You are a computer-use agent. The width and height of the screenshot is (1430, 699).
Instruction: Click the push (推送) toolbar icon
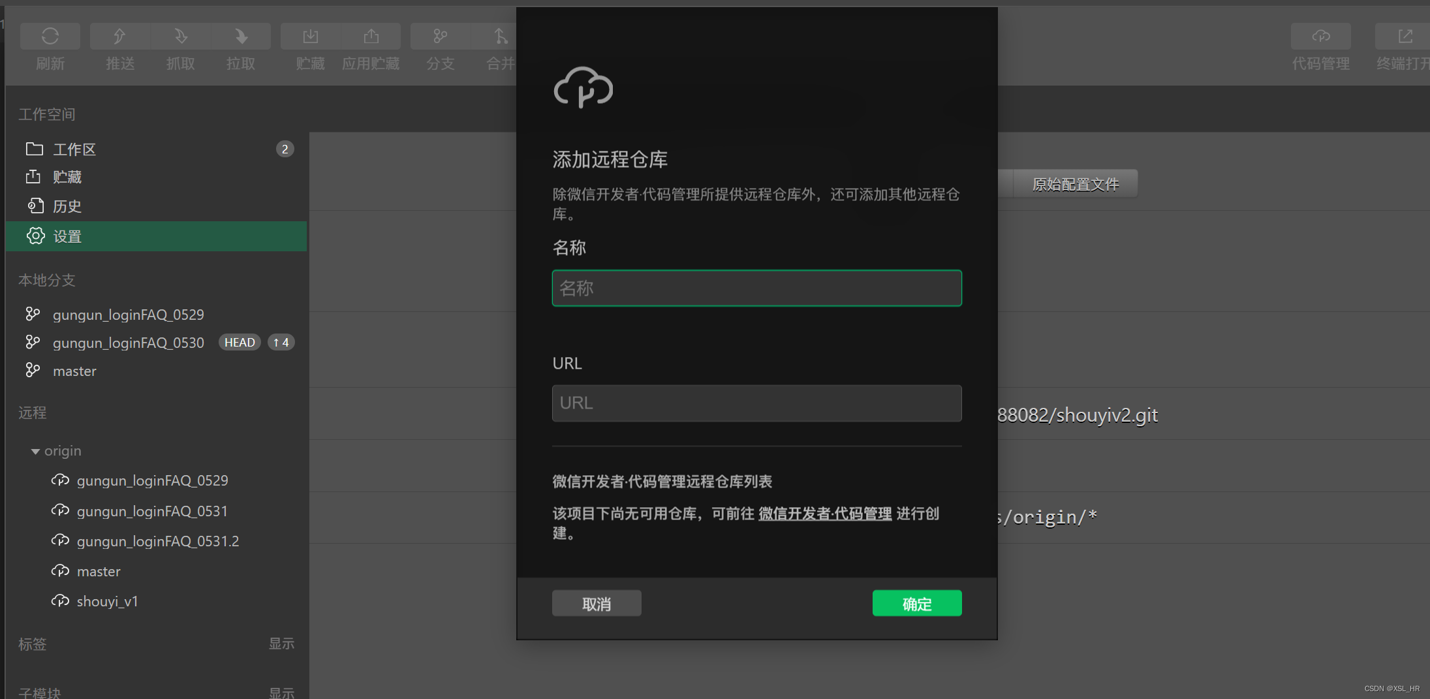point(120,36)
